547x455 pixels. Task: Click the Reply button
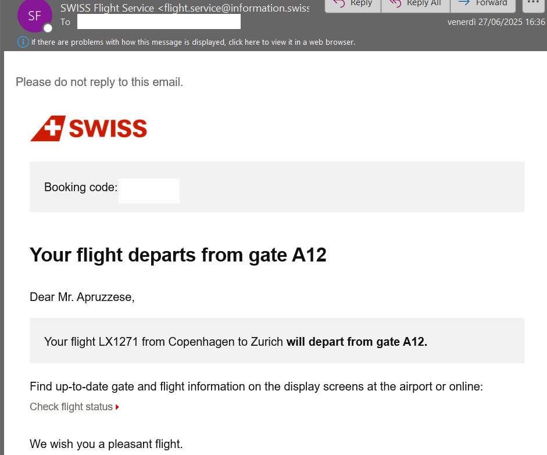click(353, 4)
